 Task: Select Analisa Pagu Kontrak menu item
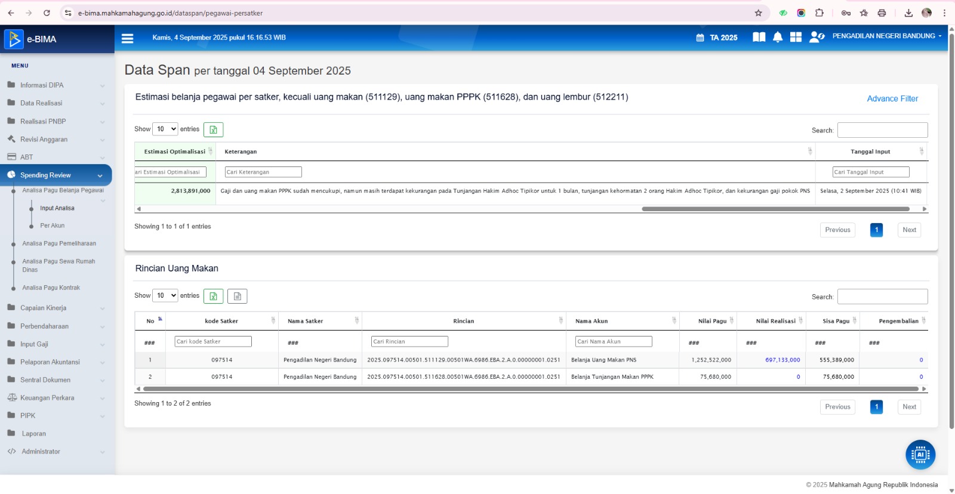pos(51,288)
